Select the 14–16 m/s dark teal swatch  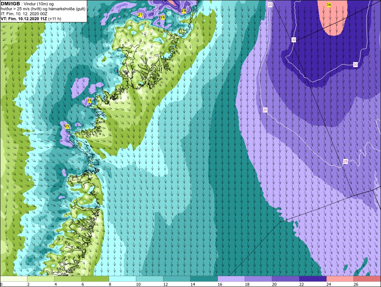click(204, 279)
